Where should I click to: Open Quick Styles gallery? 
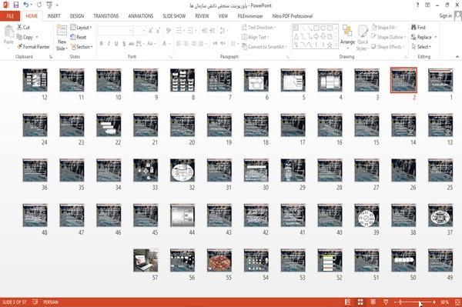363,38
